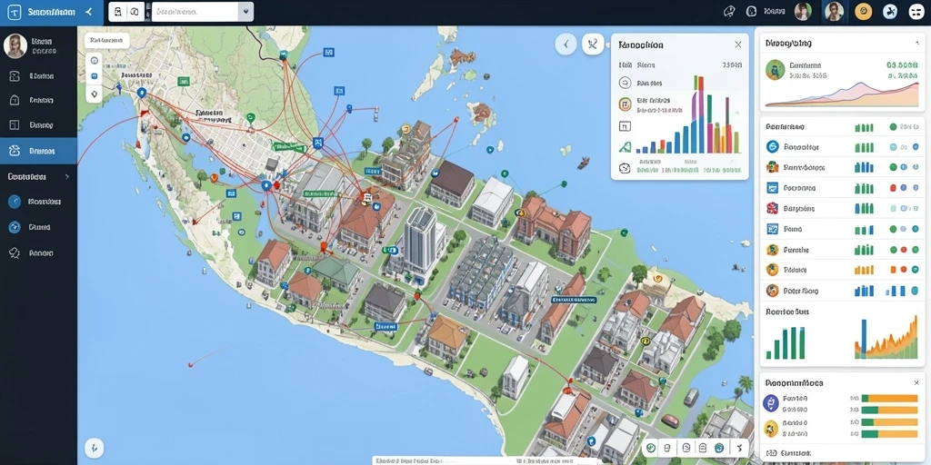The height and width of the screenshot is (465, 931).
Task: Close the bar chart popup panel
Action: click(x=738, y=45)
